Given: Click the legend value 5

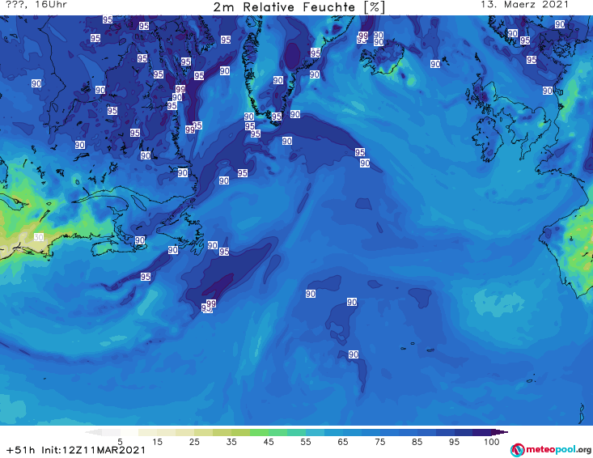Looking at the screenshot, I should pos(120,442).
